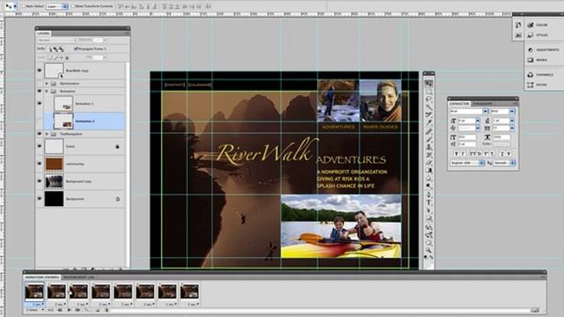Viewport: 564px width, 317px height.
Task: Select the Background layer row
Action: (81, 199)
